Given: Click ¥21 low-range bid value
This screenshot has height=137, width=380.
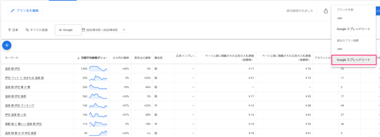Looking at the screenshot, I should pyautogui.click(x=251, y=78).
